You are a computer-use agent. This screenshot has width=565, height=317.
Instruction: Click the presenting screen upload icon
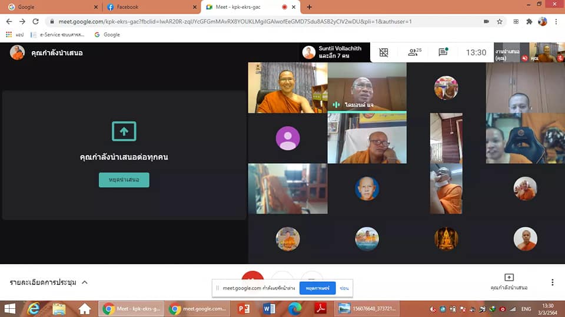124,131
